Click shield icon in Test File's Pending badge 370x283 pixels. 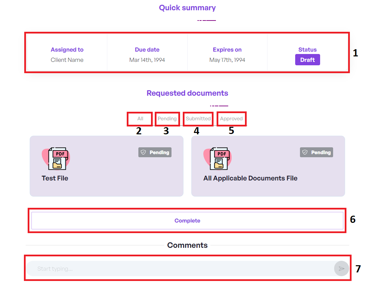pos(143,152)
